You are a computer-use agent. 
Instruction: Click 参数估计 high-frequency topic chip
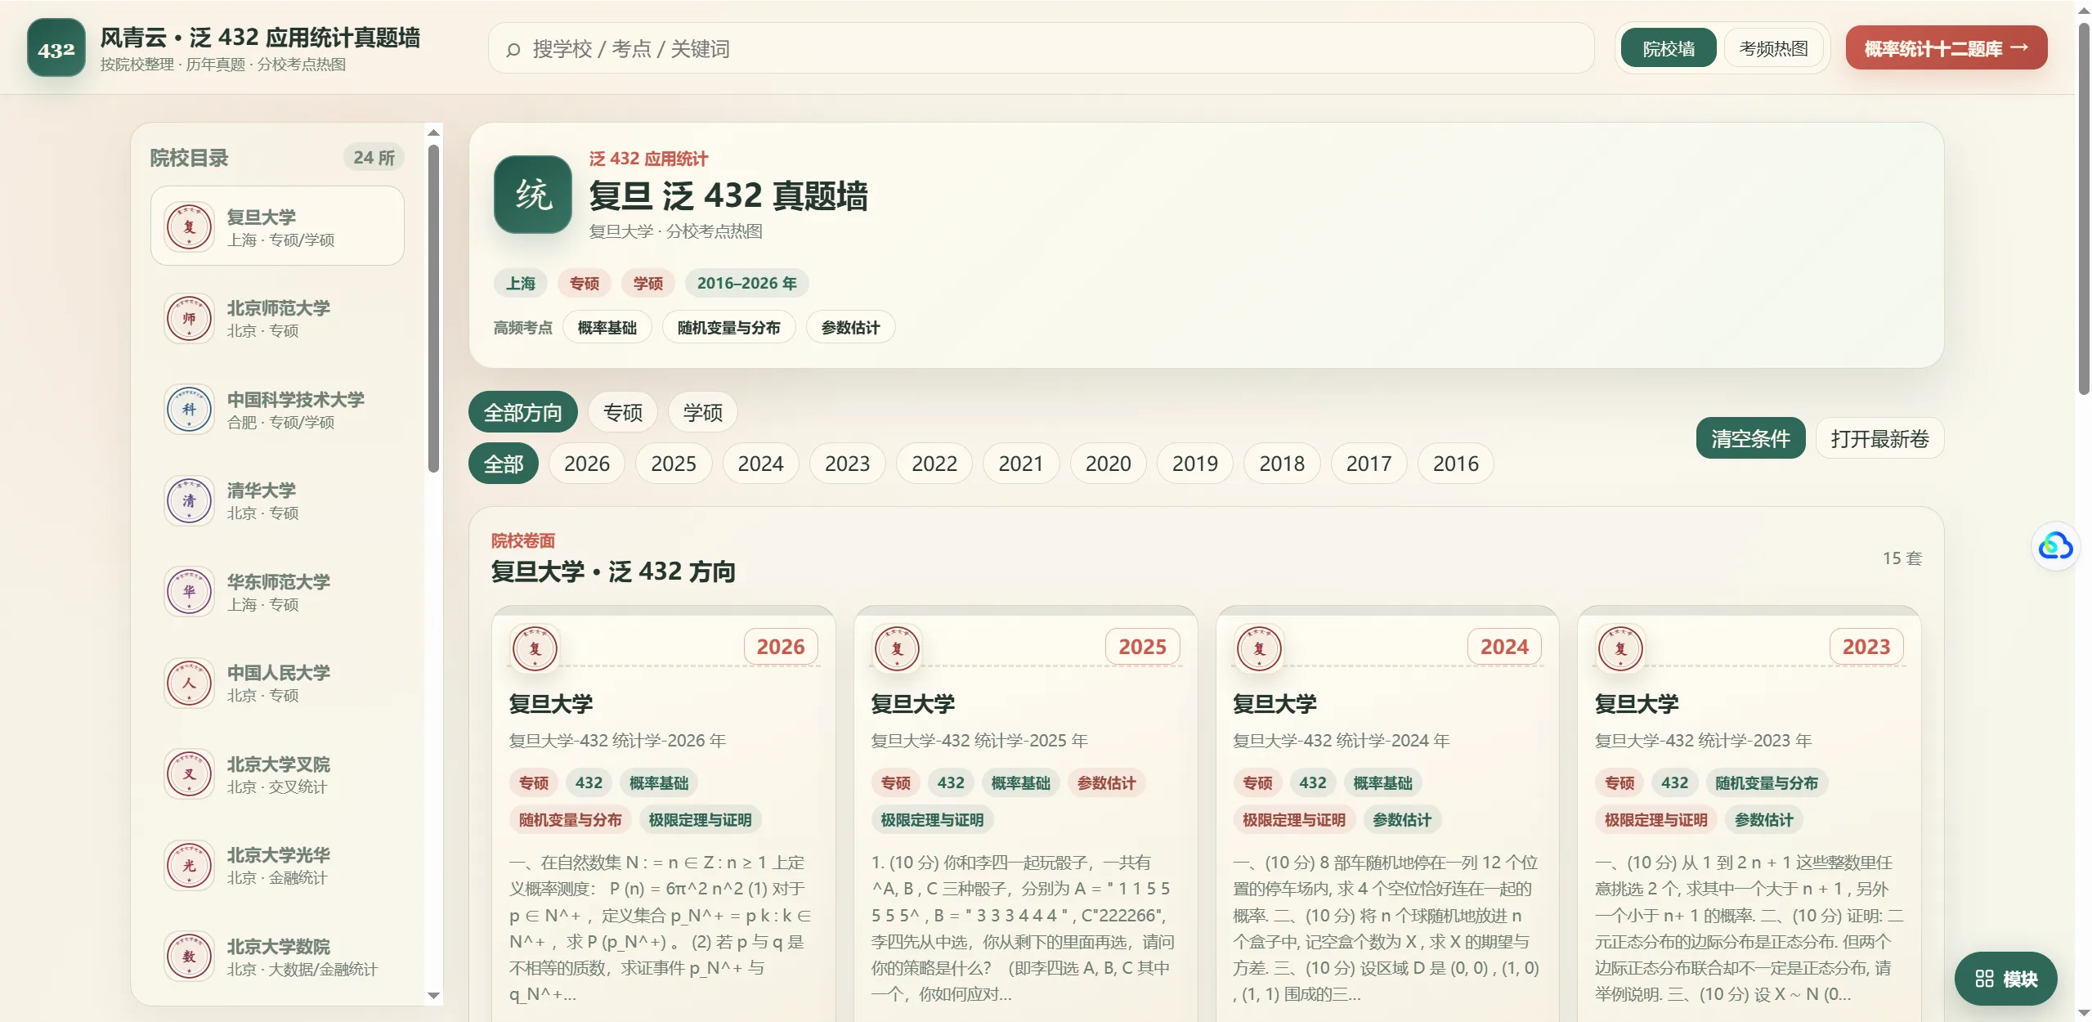(851, 327)
